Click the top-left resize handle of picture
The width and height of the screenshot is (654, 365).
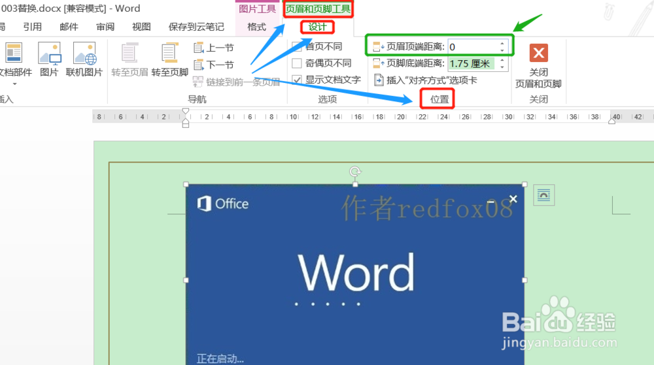(186, 184)
